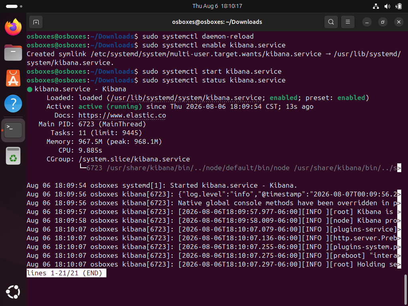The image size is (408, 306).
Task: Show applications via Ubuntu logo
Action: tap(13, 292)
